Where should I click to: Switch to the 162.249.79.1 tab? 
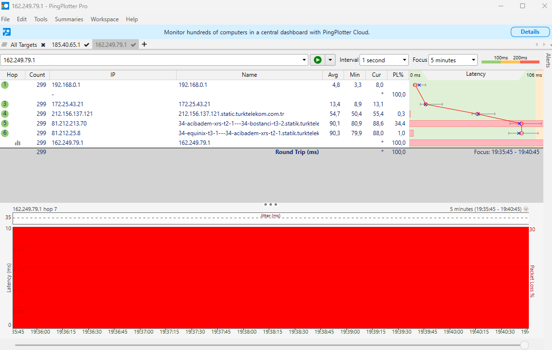pyautogui.click(x=111, y=45)
